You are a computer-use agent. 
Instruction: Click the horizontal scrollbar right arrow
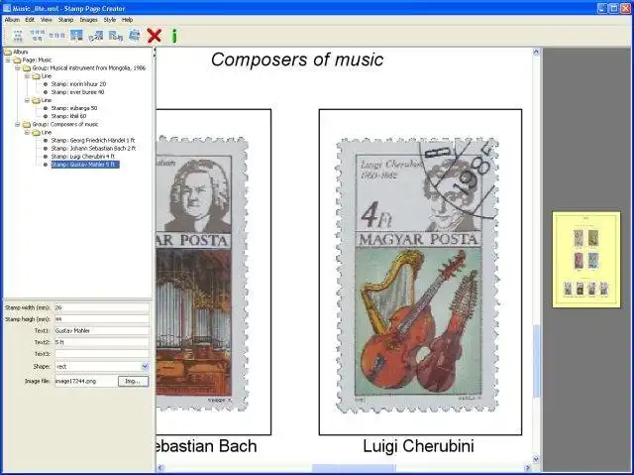[x=527, y=468]
